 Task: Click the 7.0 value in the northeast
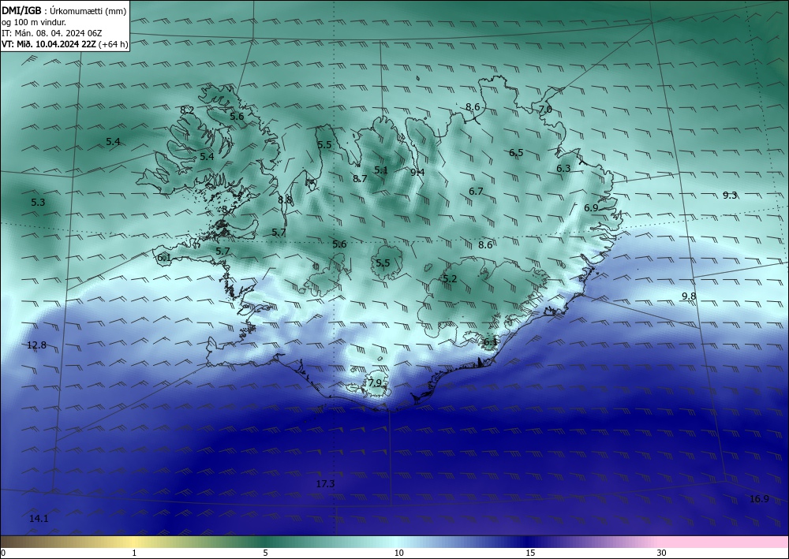coord(545,110)
